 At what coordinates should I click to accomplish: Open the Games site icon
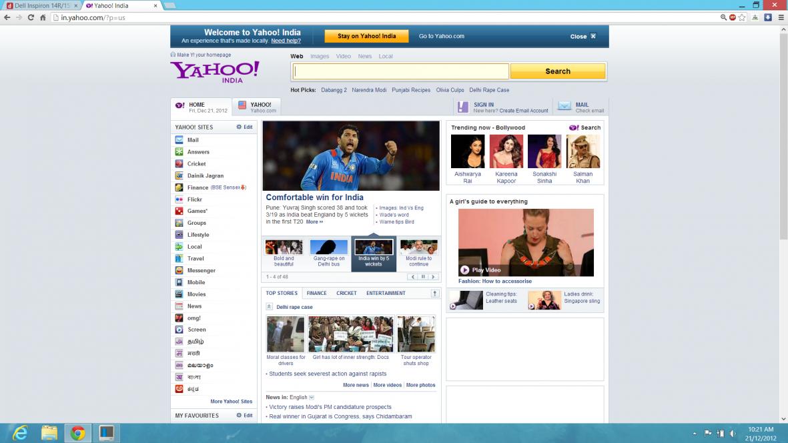click(x=179, y=211)
